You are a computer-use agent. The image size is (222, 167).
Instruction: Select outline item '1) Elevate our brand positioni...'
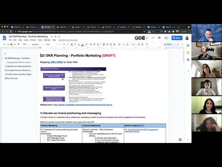18,66
